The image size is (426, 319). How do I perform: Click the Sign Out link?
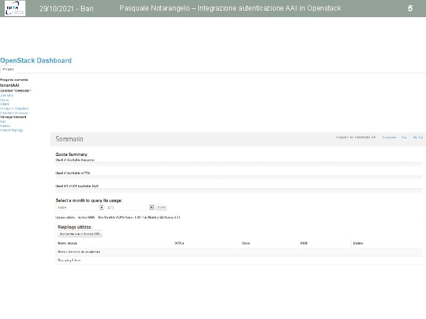(418, 137)
